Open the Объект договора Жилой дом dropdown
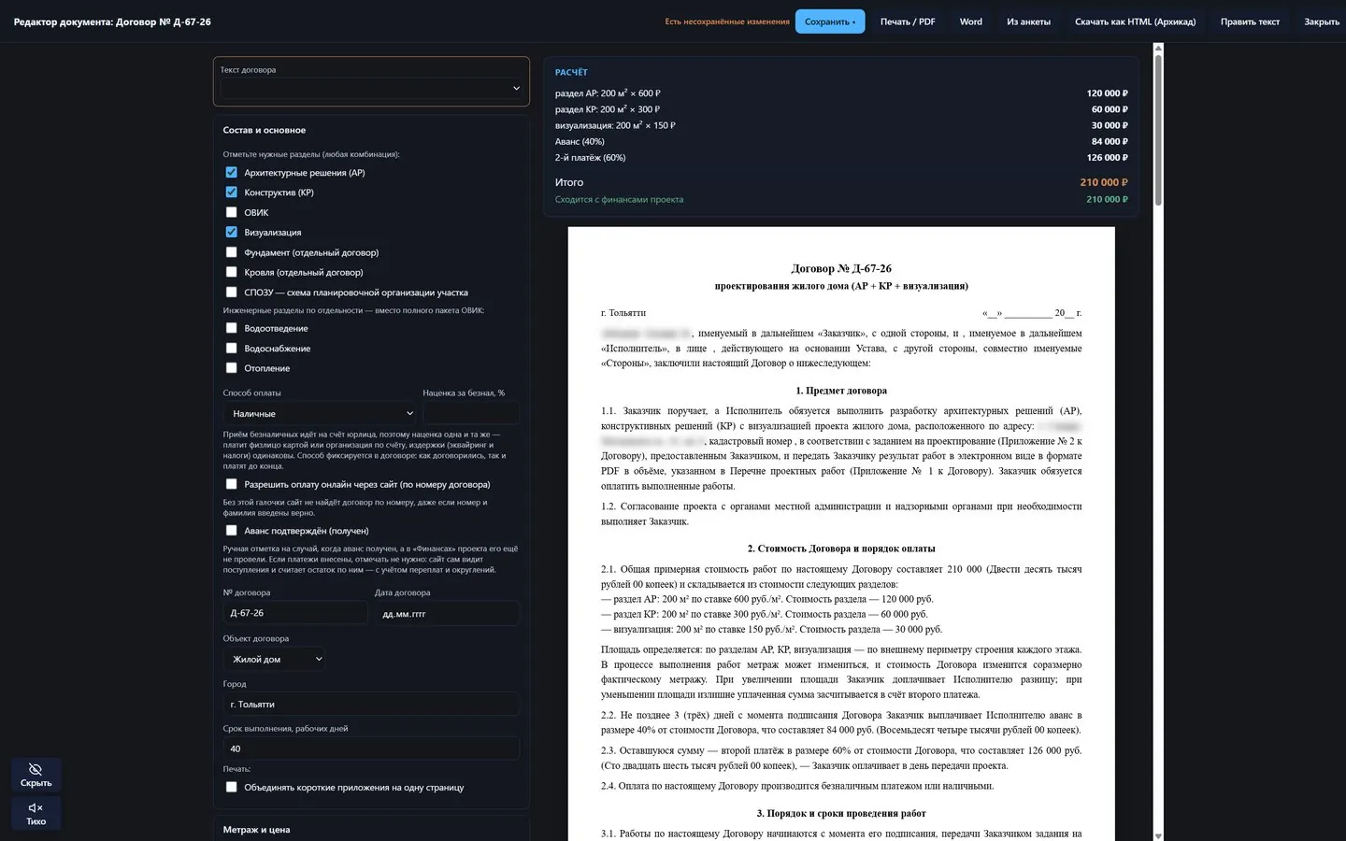Viewport: 1346px width, 841px height. pyautogui.click(x=275, y=659)
